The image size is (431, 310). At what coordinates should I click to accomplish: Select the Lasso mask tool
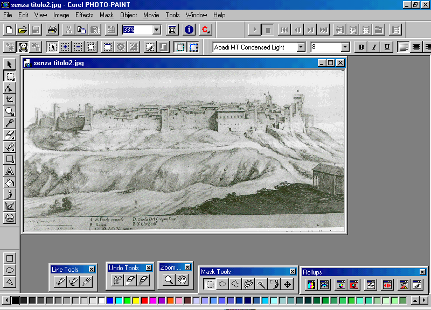[248, 284]
